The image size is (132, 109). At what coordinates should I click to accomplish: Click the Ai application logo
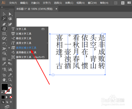3,3
